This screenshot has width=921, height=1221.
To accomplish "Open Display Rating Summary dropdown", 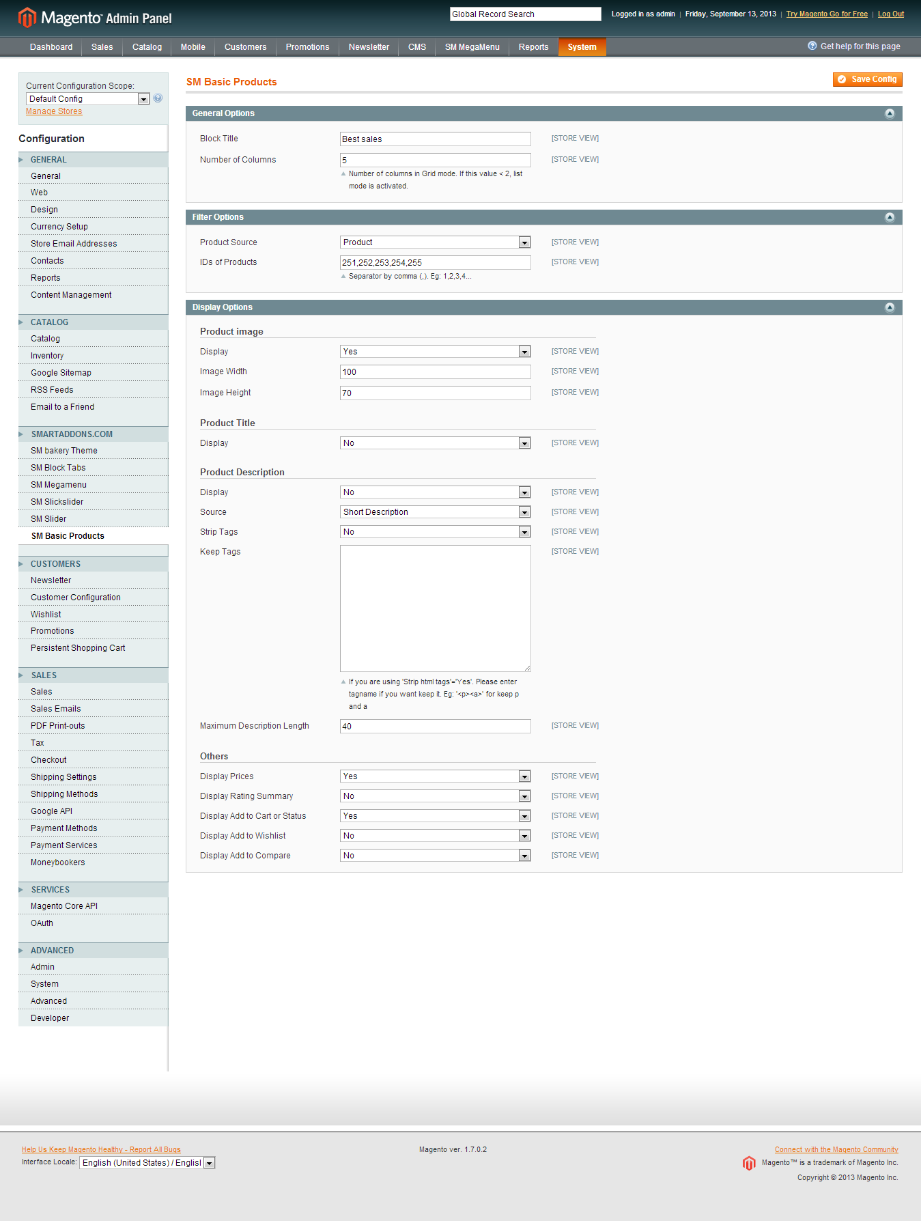I will pyautogui.click(x=436, y=796).
